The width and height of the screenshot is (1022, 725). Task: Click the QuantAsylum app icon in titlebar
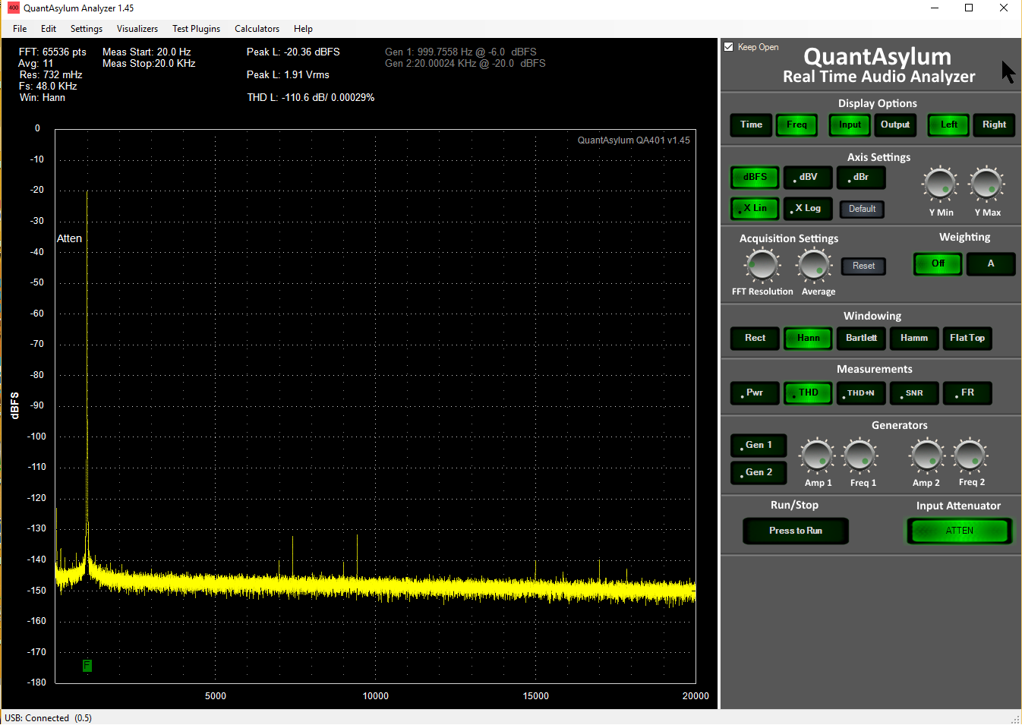coord(13,8)
